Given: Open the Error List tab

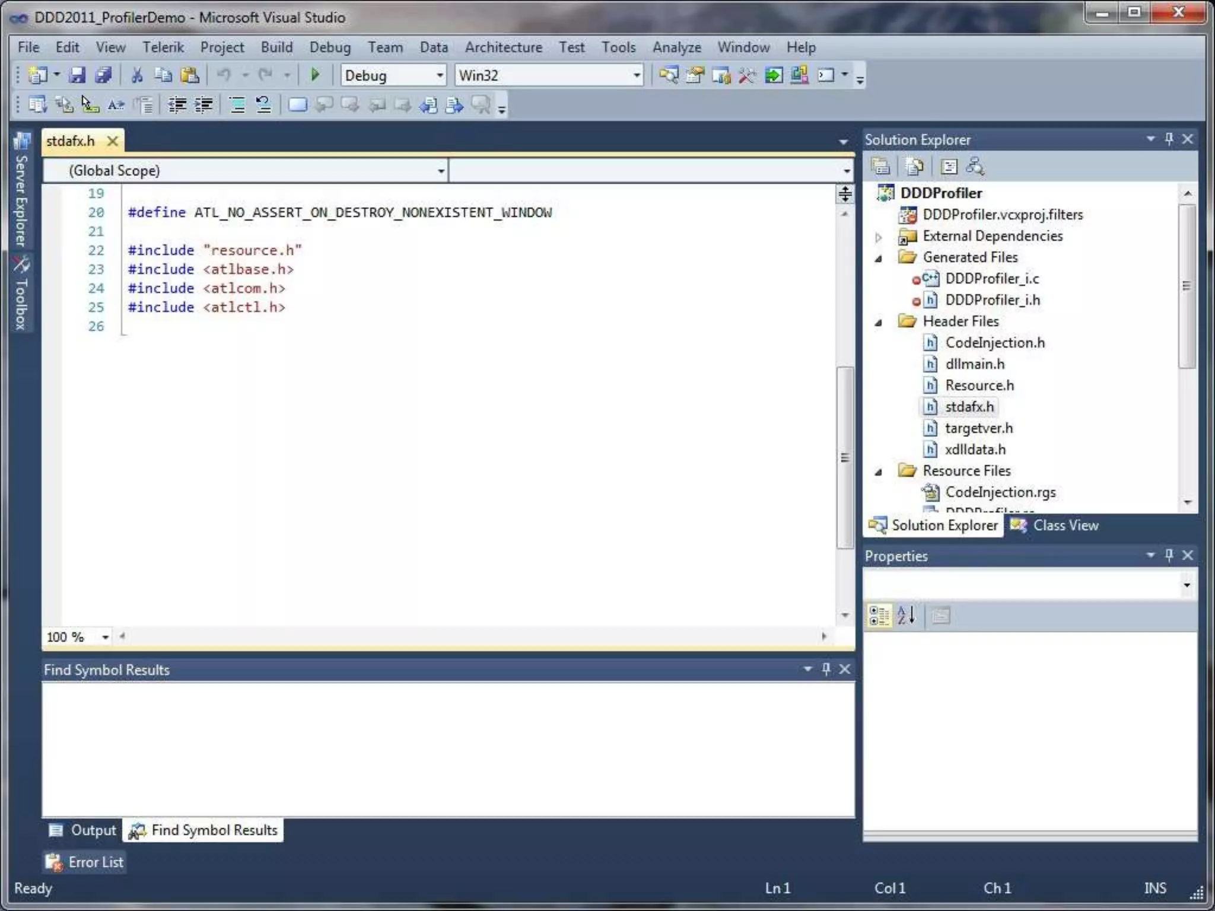Looking at the screenshot, I should [x=85, y=862].
